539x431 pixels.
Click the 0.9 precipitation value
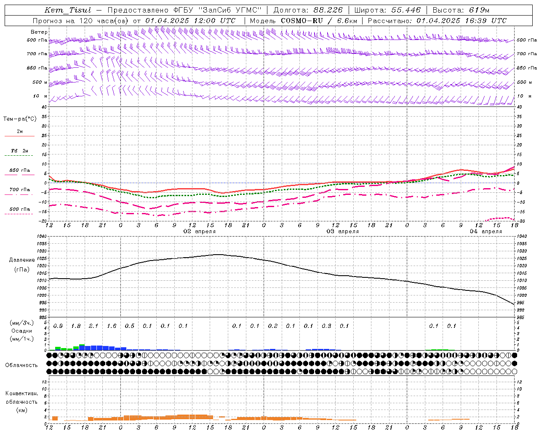click(x=58, y=326)
